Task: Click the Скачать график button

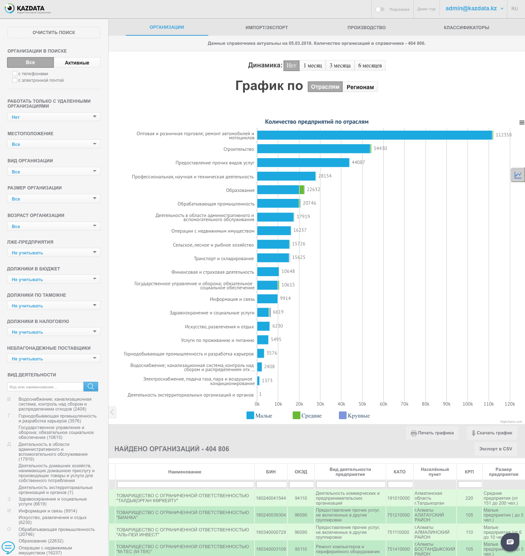Action: tap(492, 433)
